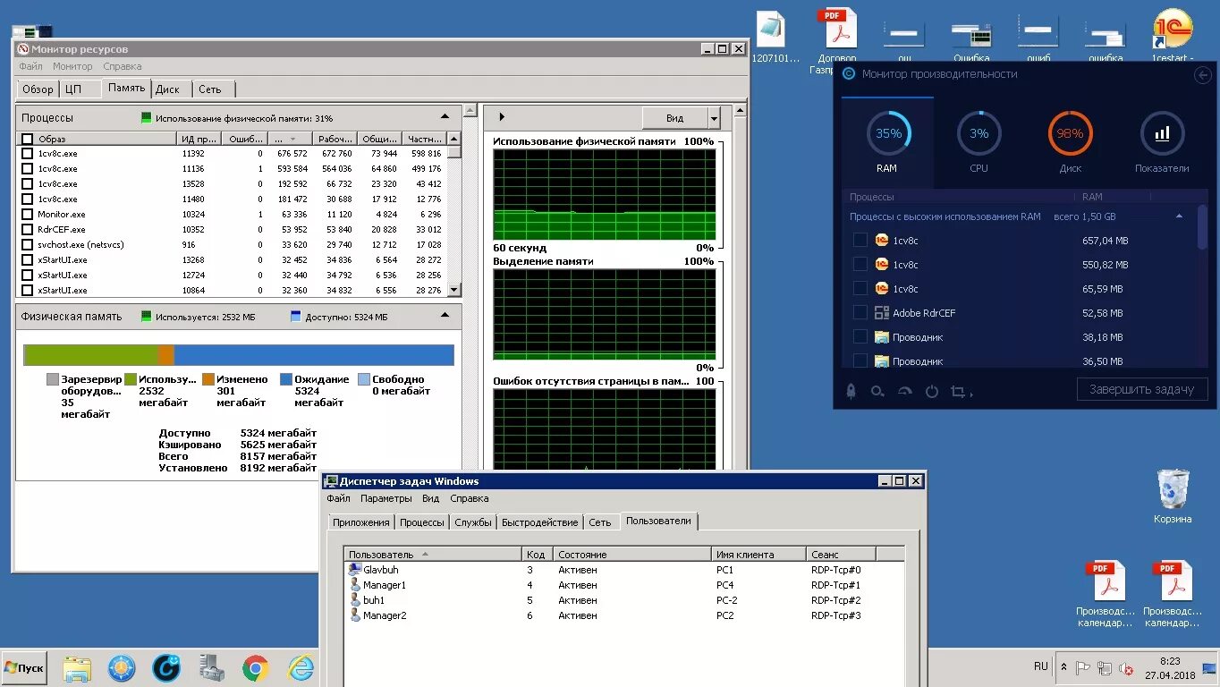1220x687 pixels.
Task: Click the Завершить задачу button
Action: pos(1141,389)
